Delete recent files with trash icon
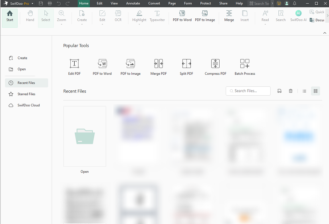 [291, 91]
